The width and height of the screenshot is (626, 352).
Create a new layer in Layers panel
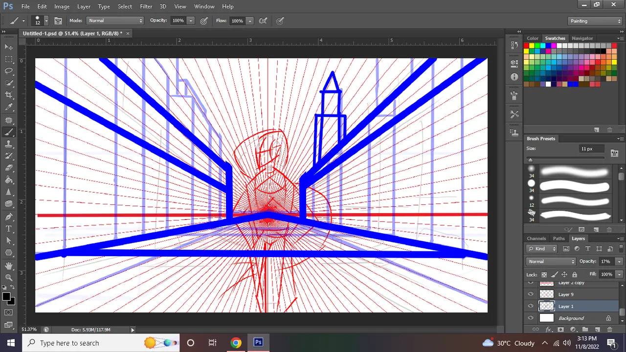[597, 330]
